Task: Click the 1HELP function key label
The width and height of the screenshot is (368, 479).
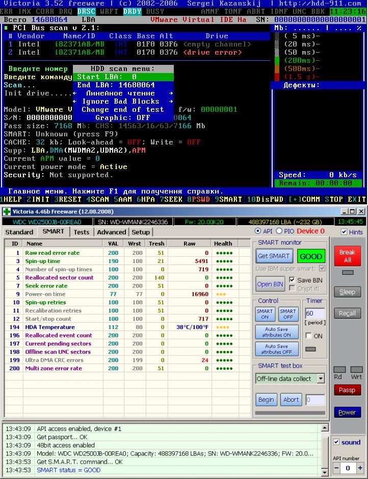Action: tap(11, 199)
